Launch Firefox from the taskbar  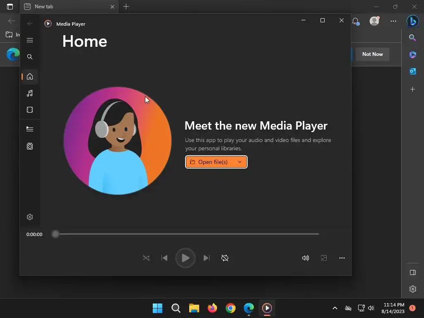tap(212, 308)
